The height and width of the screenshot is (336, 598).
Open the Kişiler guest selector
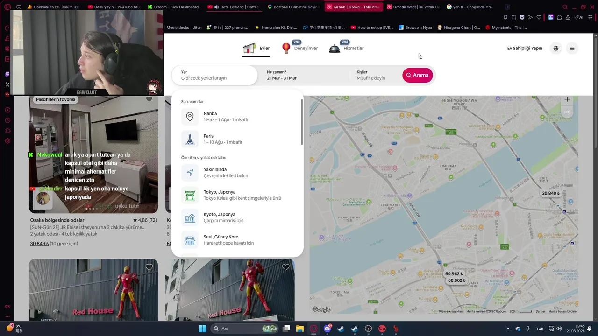coord(375,75)
